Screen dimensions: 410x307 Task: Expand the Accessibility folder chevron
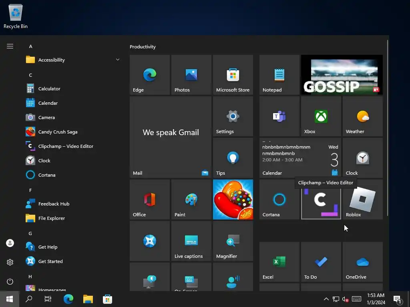point(118,60)
